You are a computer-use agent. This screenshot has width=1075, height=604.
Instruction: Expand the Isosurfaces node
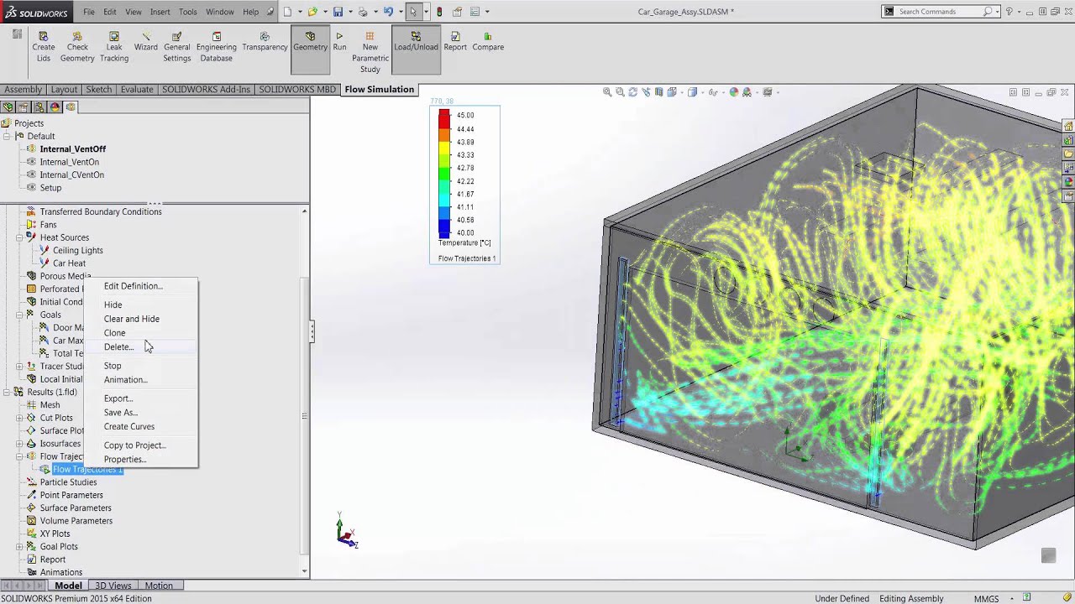[19, 443]
